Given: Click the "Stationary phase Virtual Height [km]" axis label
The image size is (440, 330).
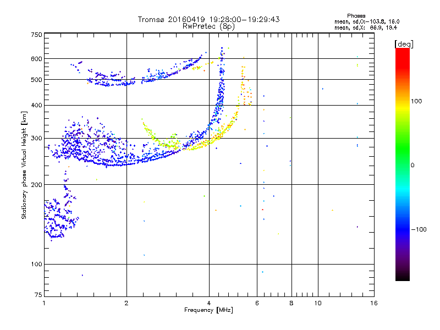Looking at the screenshot, I should point(24,165).
